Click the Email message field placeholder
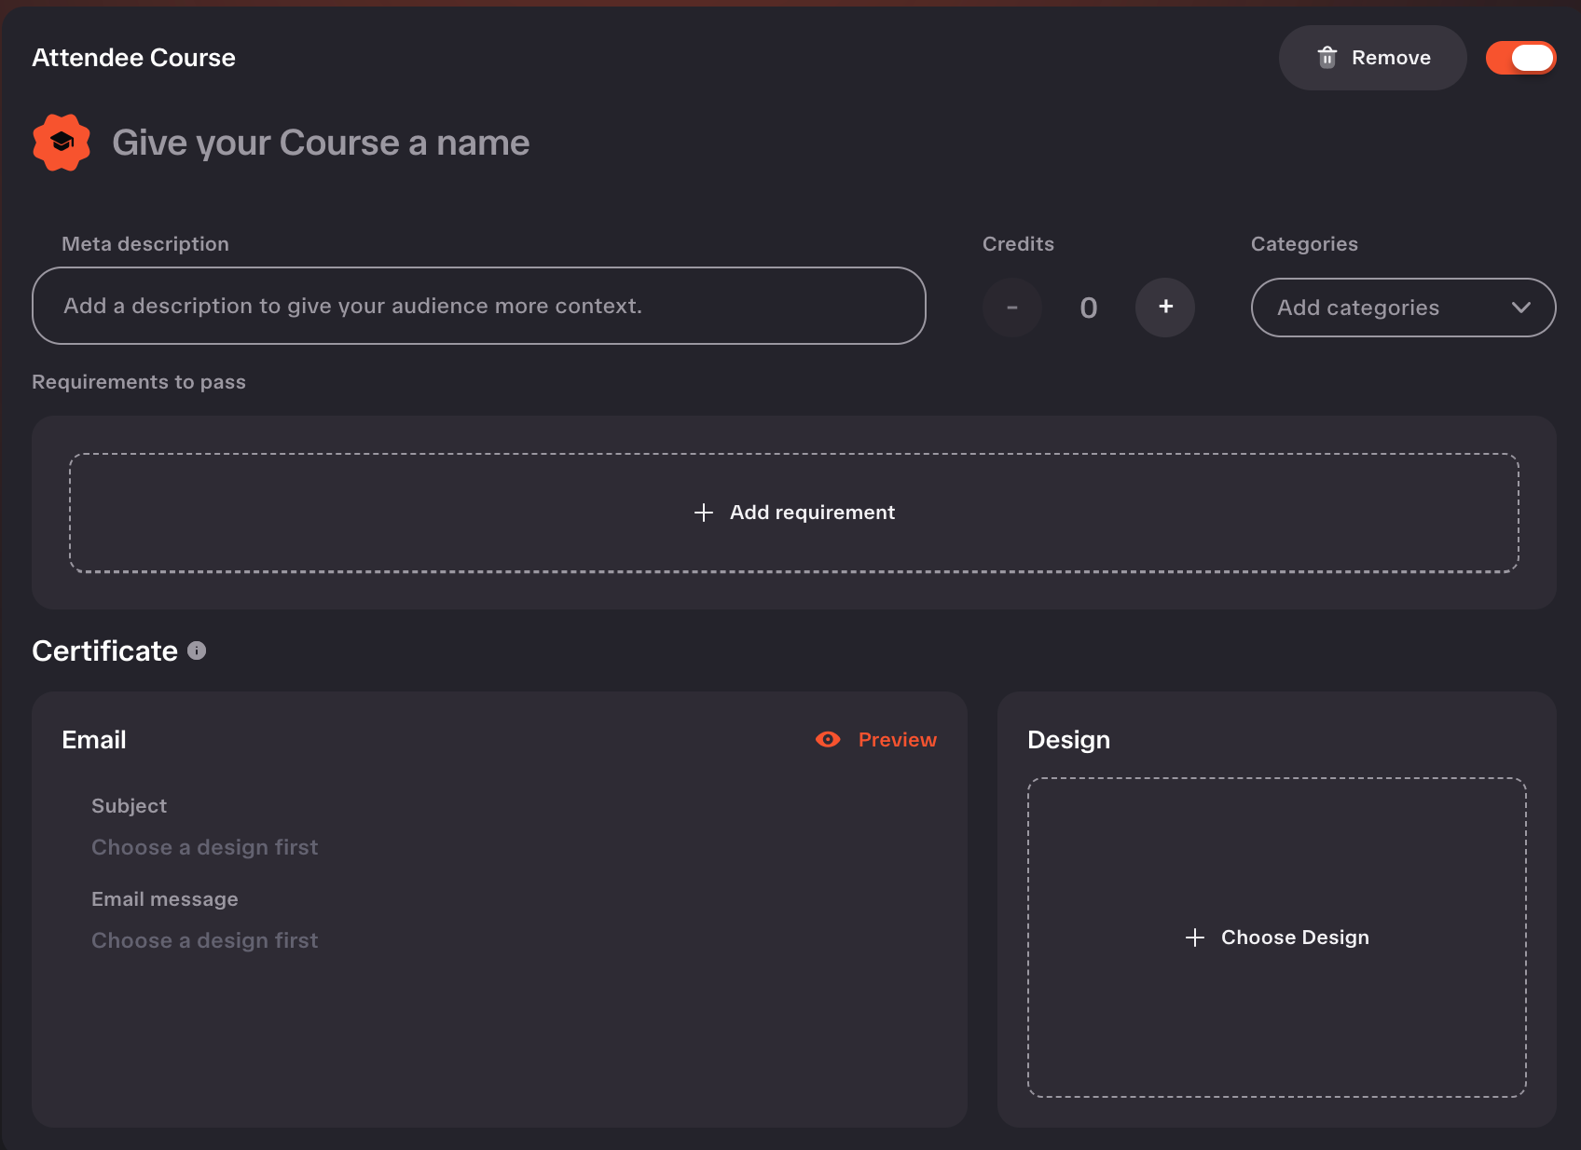Screen dimensions: 1581x1150 click(x=205, y=940)
